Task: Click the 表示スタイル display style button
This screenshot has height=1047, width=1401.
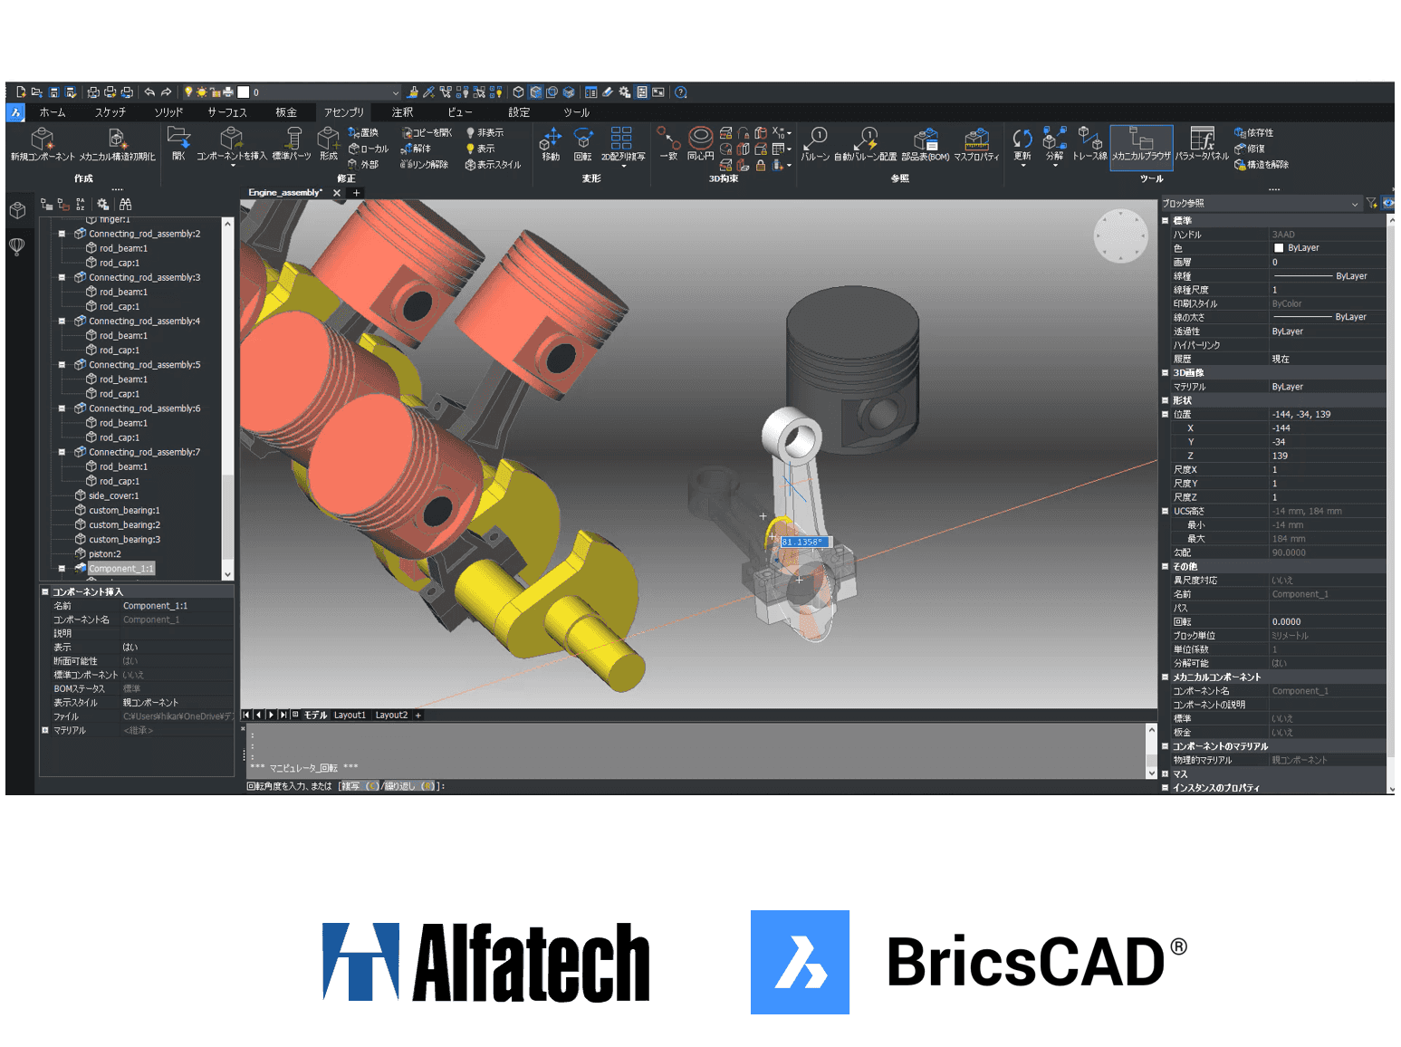Action: [x=493, y=165]
